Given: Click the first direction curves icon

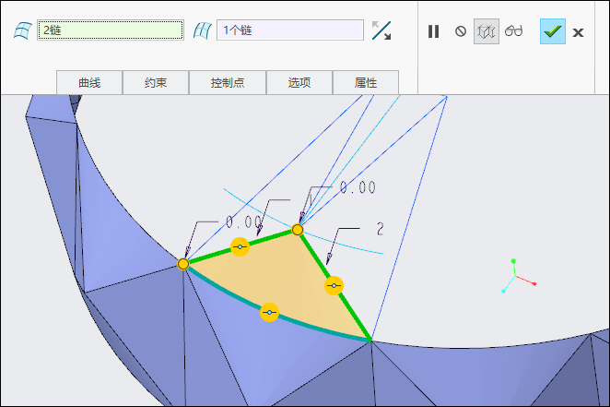Looking at the screenshot, I should pos(20,30).
